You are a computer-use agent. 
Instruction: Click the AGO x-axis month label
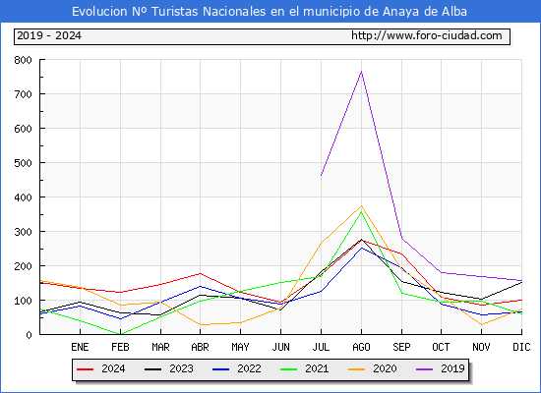pyautogui.click(x=361, y=347)
